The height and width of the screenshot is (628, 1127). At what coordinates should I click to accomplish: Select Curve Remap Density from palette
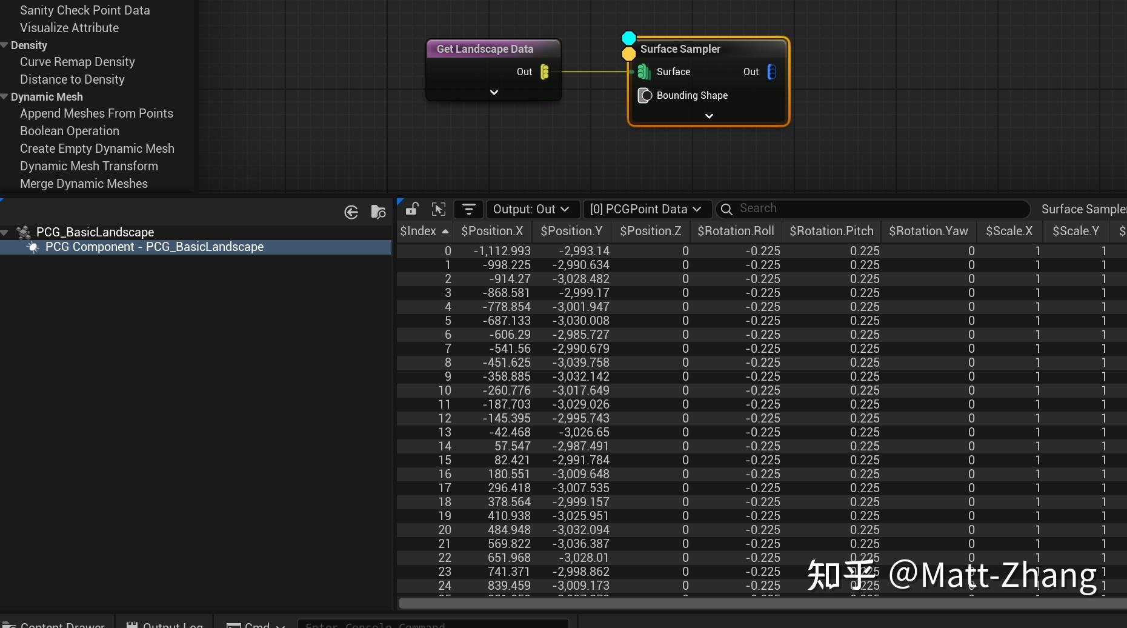click(77, 62)
